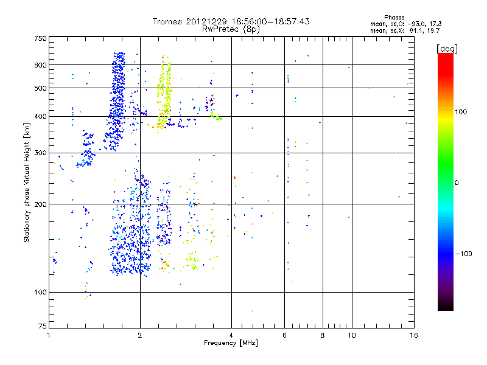Click the '[deg]' colorbar unit label
The height and width of the screenshot is (365, 487).
[447, 49]
